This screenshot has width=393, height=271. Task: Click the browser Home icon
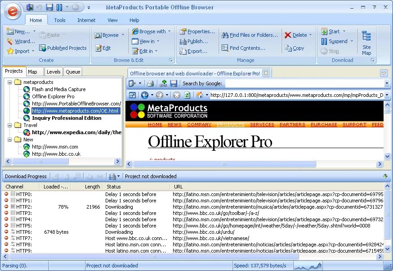pos(200,95)
